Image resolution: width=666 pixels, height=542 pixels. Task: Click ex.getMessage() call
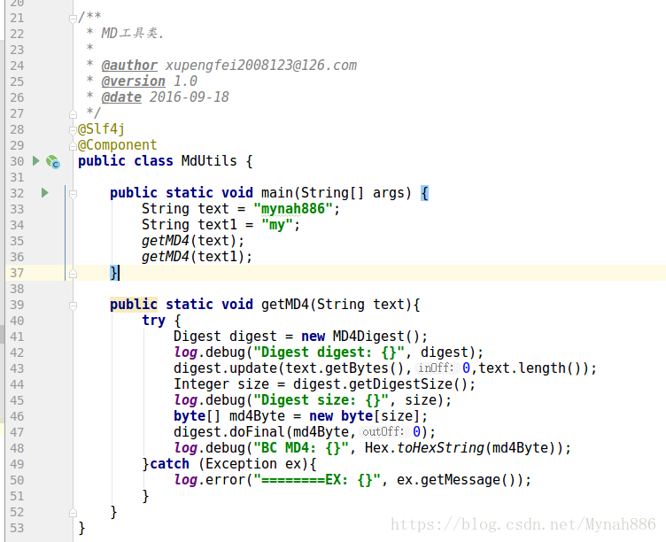point(460,480)
